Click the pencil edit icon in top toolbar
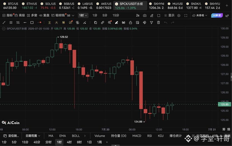The width and height of the screenshot is (232, 146). click(x=152, y=15)
